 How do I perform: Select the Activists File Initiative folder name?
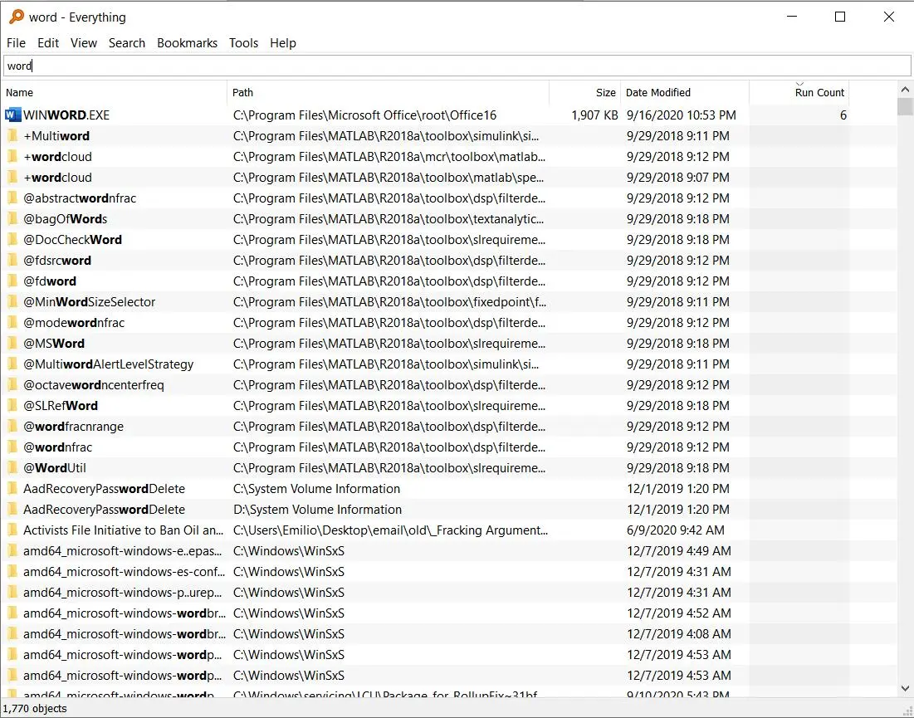click(123, 530)
